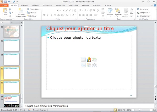Click the Save icon in quick access toolbar

[5, 2]
